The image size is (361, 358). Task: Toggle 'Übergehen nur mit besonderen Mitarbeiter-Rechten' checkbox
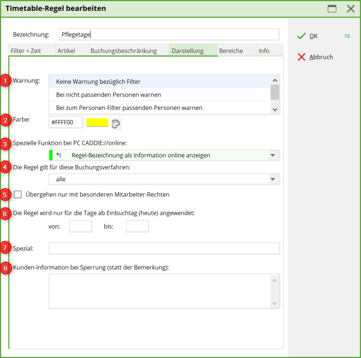click(18, 194)
